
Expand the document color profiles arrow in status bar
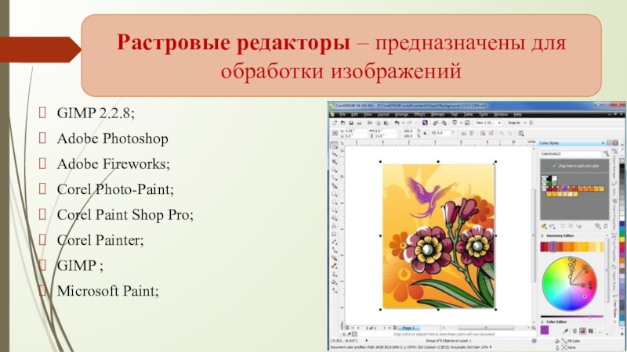491,347
